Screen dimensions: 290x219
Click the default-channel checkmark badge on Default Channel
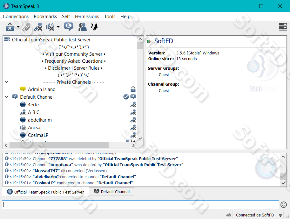[x=126, y=97]
